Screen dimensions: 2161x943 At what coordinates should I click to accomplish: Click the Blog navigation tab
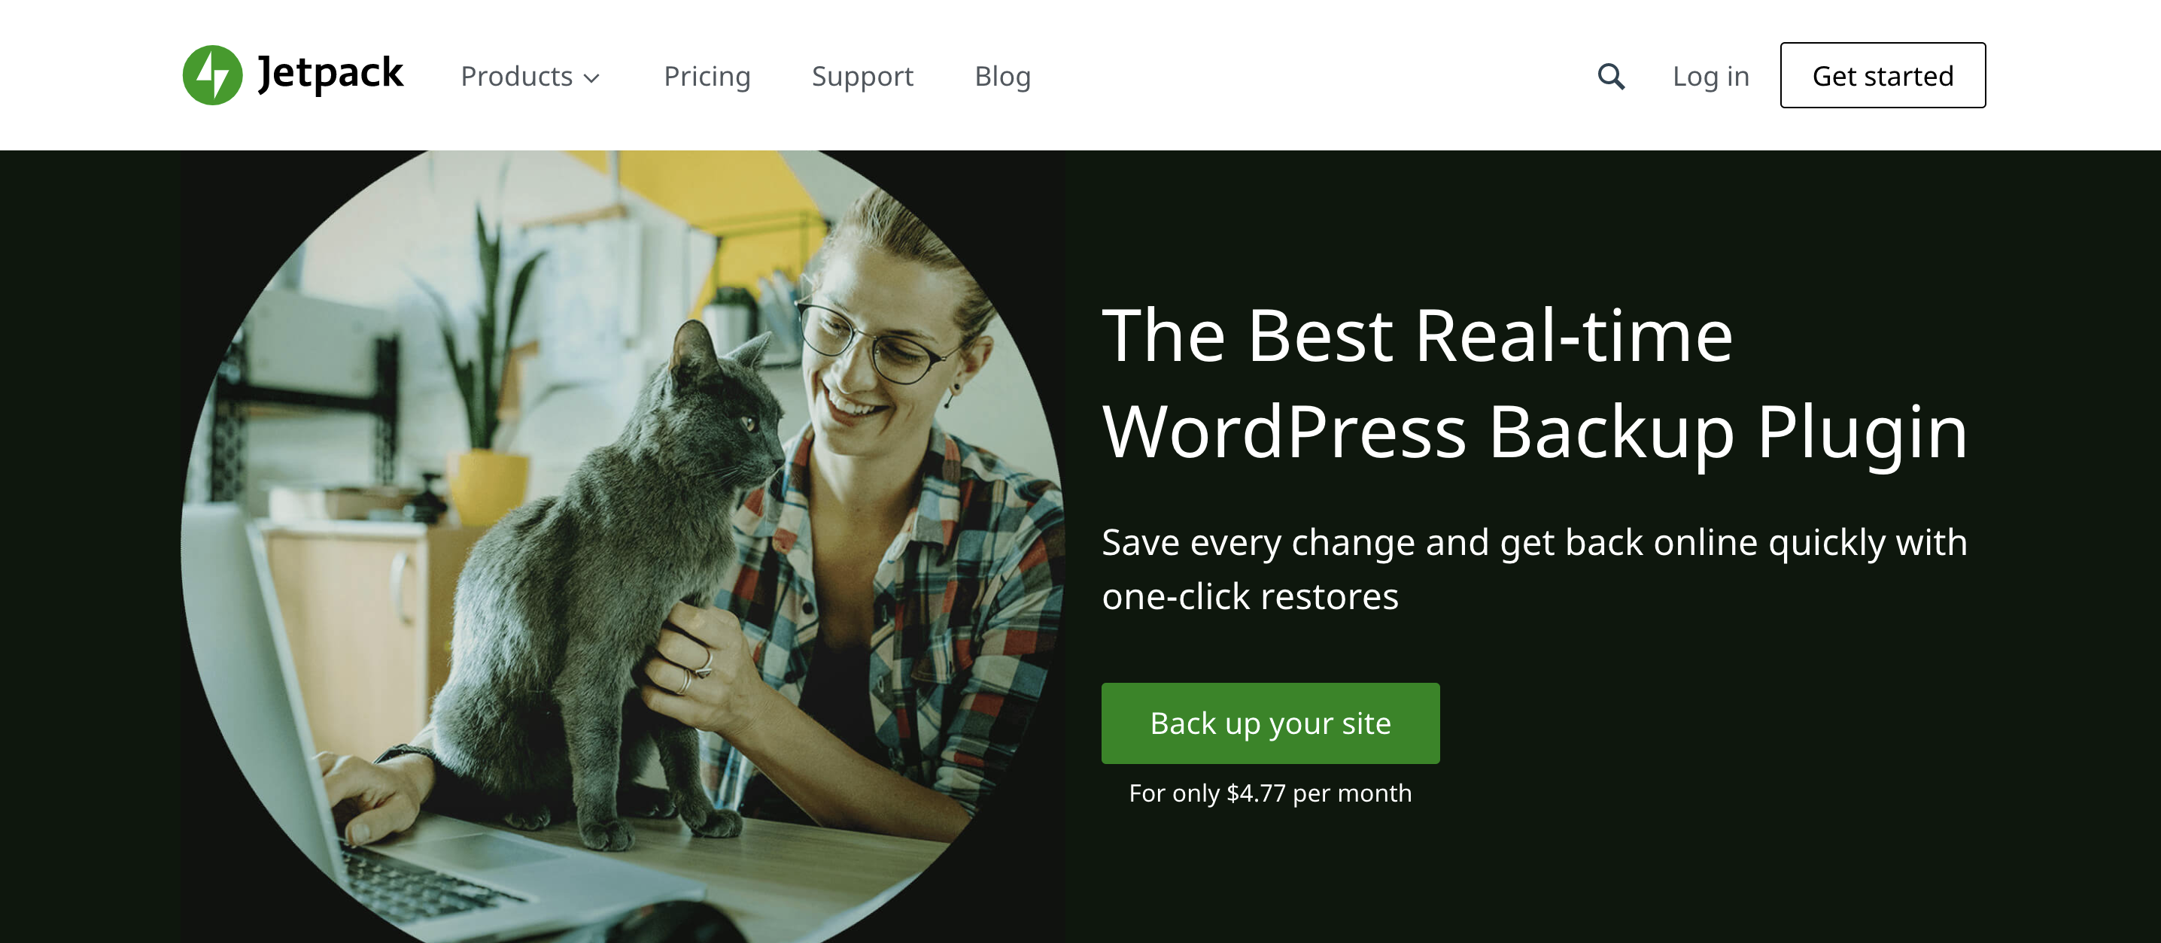pyautogui.click(x=1002, y=76)
